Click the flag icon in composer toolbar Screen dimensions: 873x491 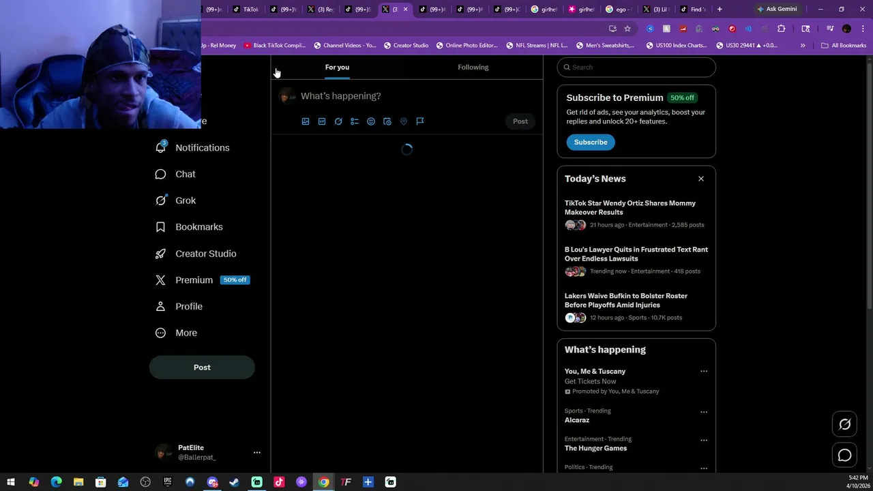[420, 121]
